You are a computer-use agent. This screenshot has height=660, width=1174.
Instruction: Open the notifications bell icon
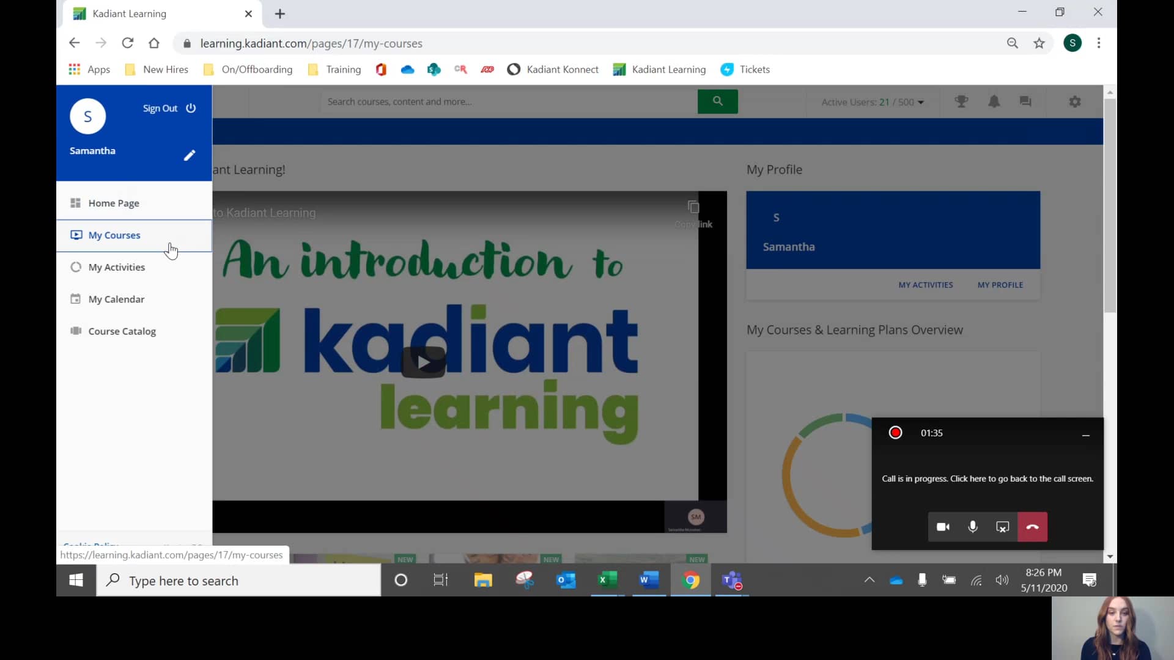[x=994, y=101]
